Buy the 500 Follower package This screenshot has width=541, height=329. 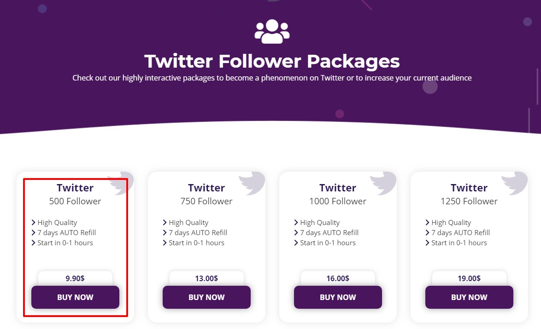click(75, 297)
